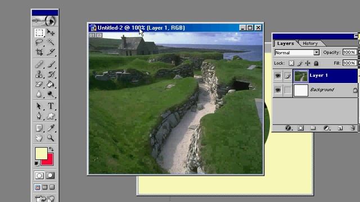Toggle Lock image pixels brush

pos(300,63)
